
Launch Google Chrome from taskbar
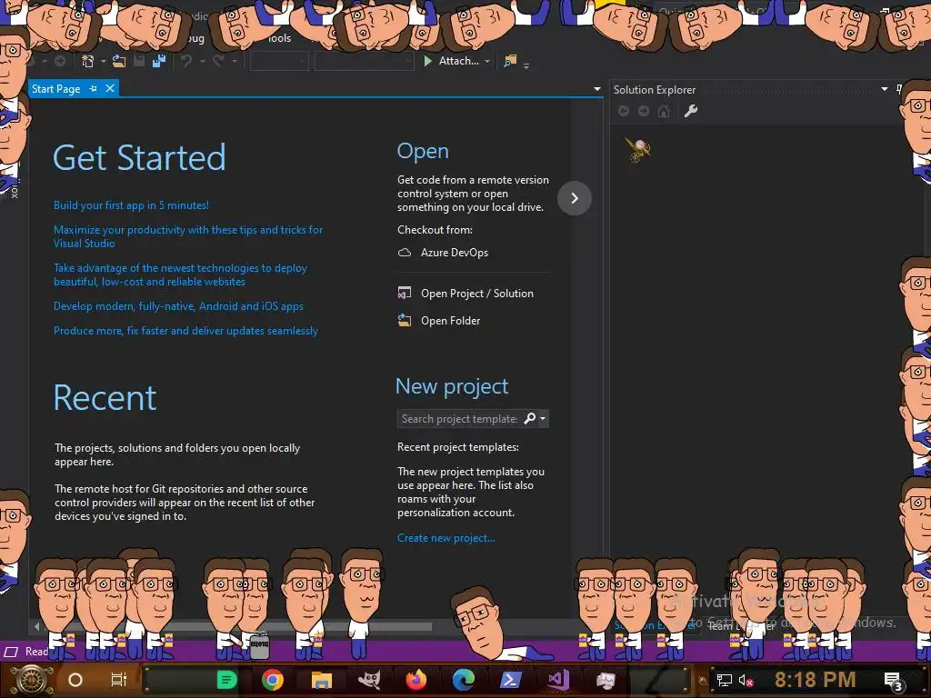click(x=273, y=680)
